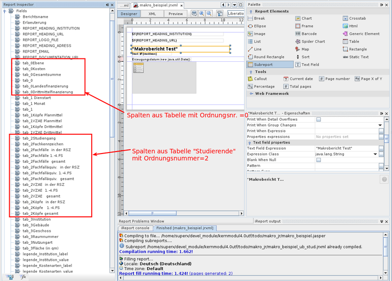Select the Crosstab element
Screen dimensions: 392x281
[x=354, y=18]
